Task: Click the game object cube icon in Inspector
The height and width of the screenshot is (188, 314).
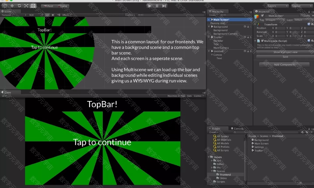Action: pos(257,17)
